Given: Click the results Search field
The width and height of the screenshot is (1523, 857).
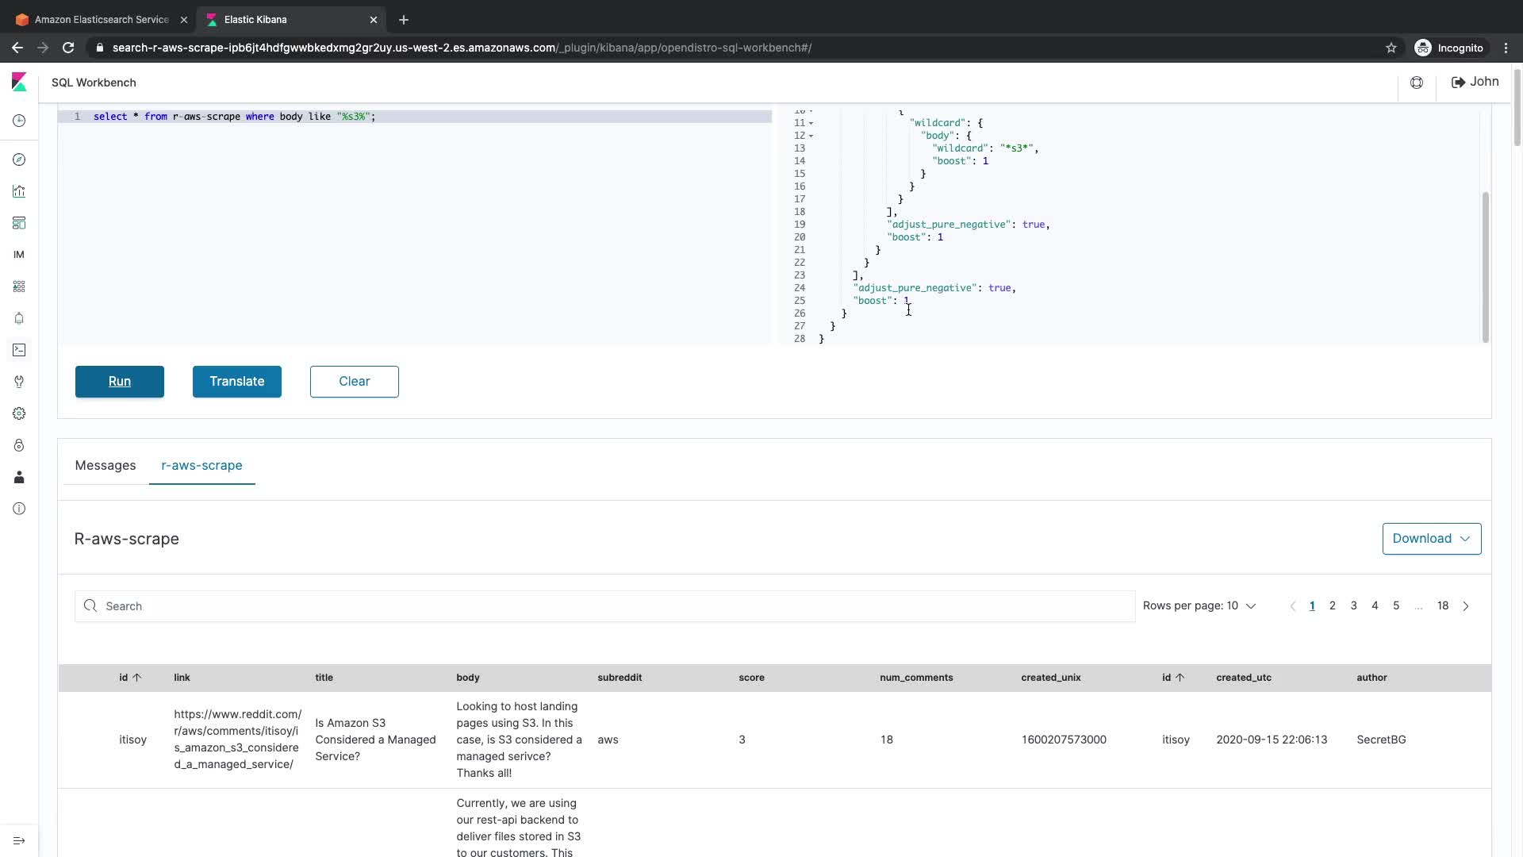Looking at the screenshot, I should pyautogui.click(x=604, y=606).
